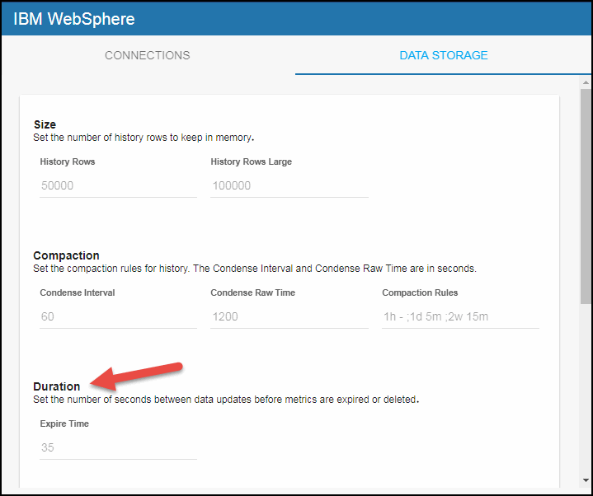
Task: Focus the Expire Time input field
Action: tap(118, 447)
